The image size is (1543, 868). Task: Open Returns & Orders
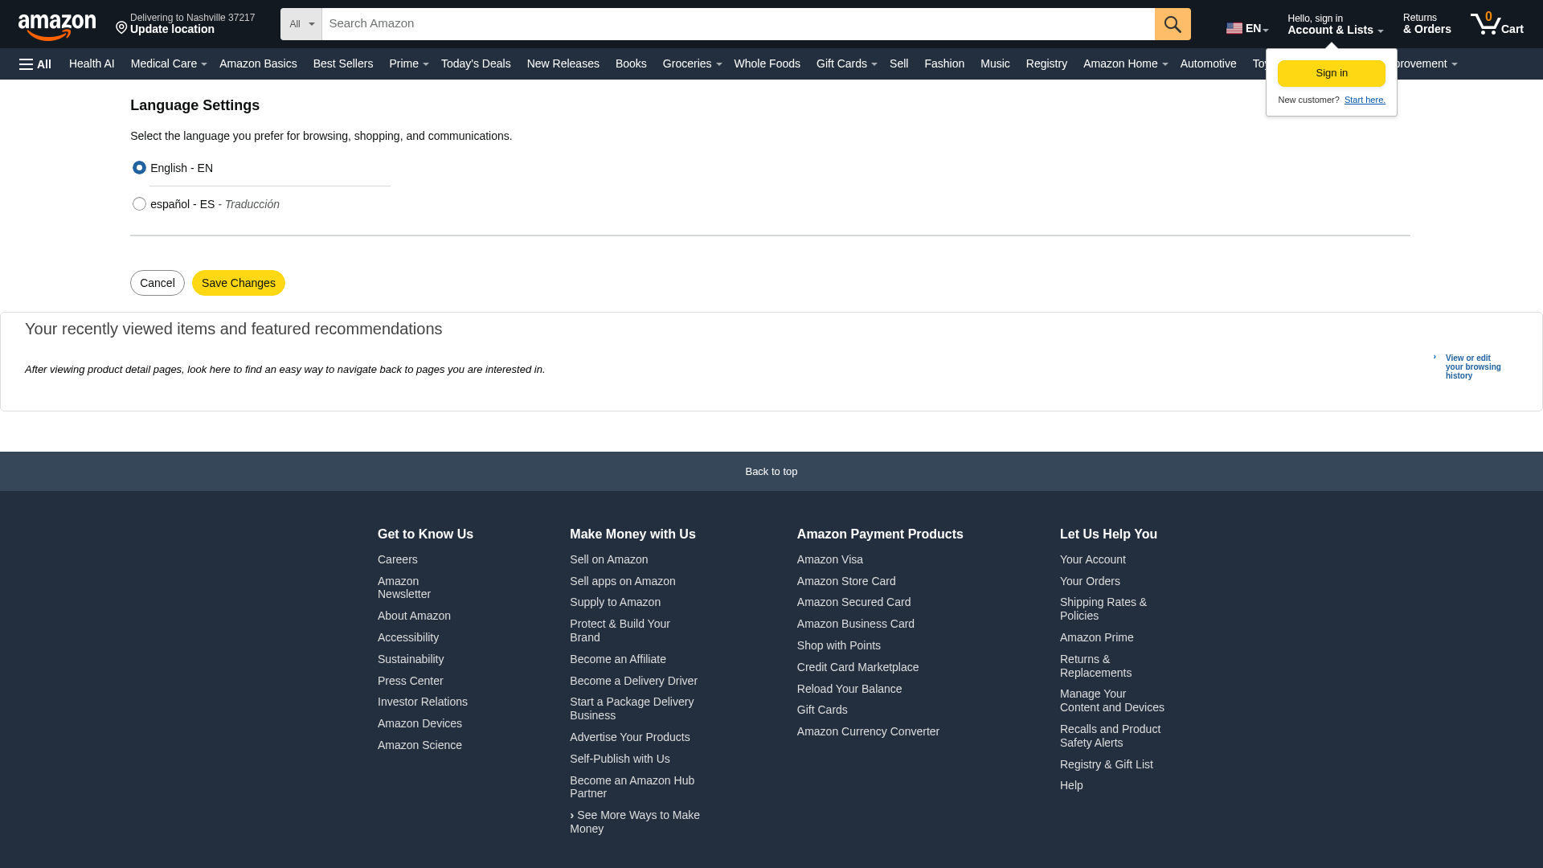click(1427, 24)
